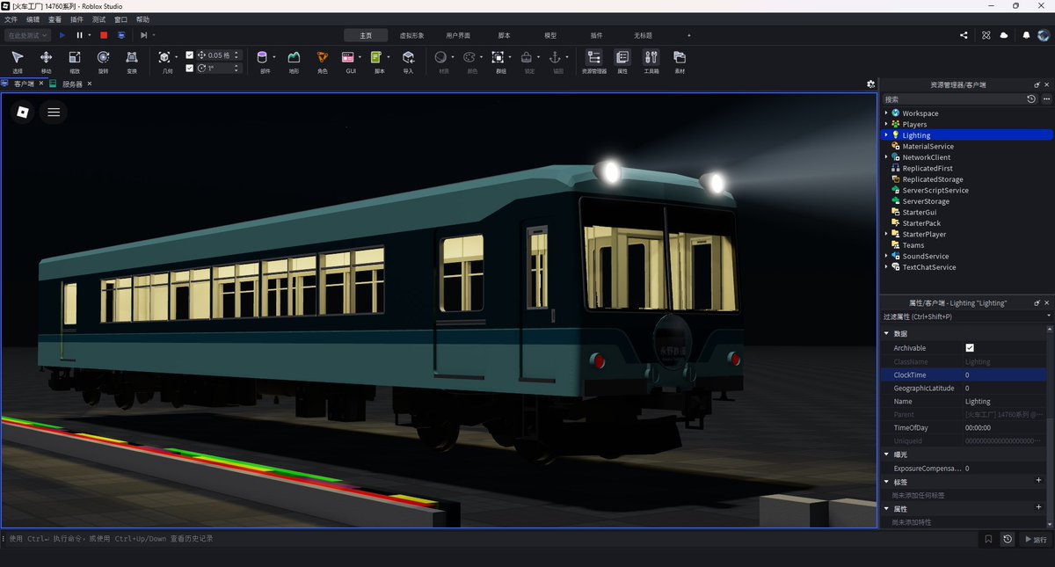Toggle the 资源管理器 explorer panel

coord(593,61)
